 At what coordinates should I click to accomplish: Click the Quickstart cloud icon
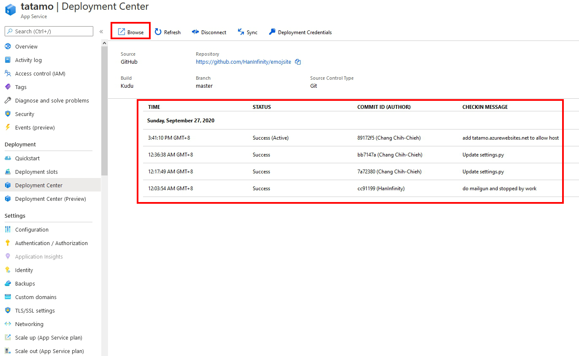(8, 158)
